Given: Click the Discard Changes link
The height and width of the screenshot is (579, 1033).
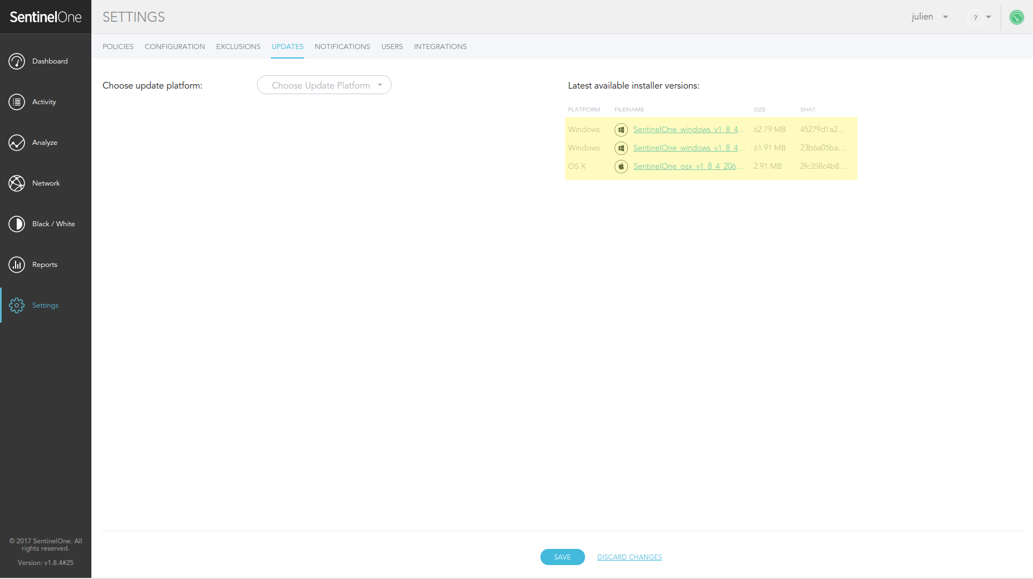Looking at the screenshot, I should [629, 557].
